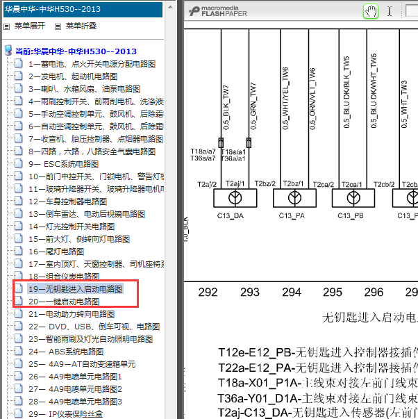Viewport: 418px width, 419px height.
Task: Click the 菜单折叠 list icon
Action: 58,26
